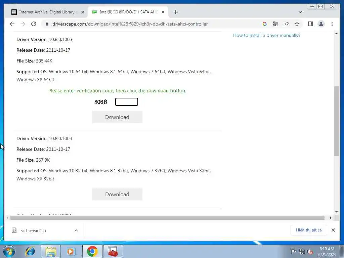The image size is (344, 258).
Task: Launch Internet Explorer from taskbar
Action: tap(30, 251)
